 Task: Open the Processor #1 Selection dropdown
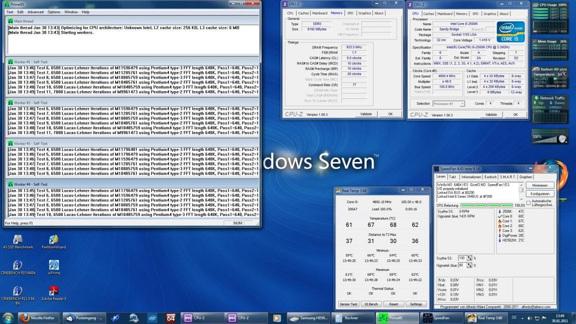450,104
